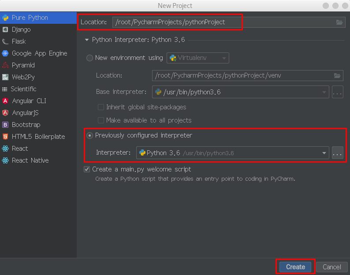Screen dimensions: 350x275
Task: Click ellipsis button beside Interpreter dropdown
Action: [337, 153]
